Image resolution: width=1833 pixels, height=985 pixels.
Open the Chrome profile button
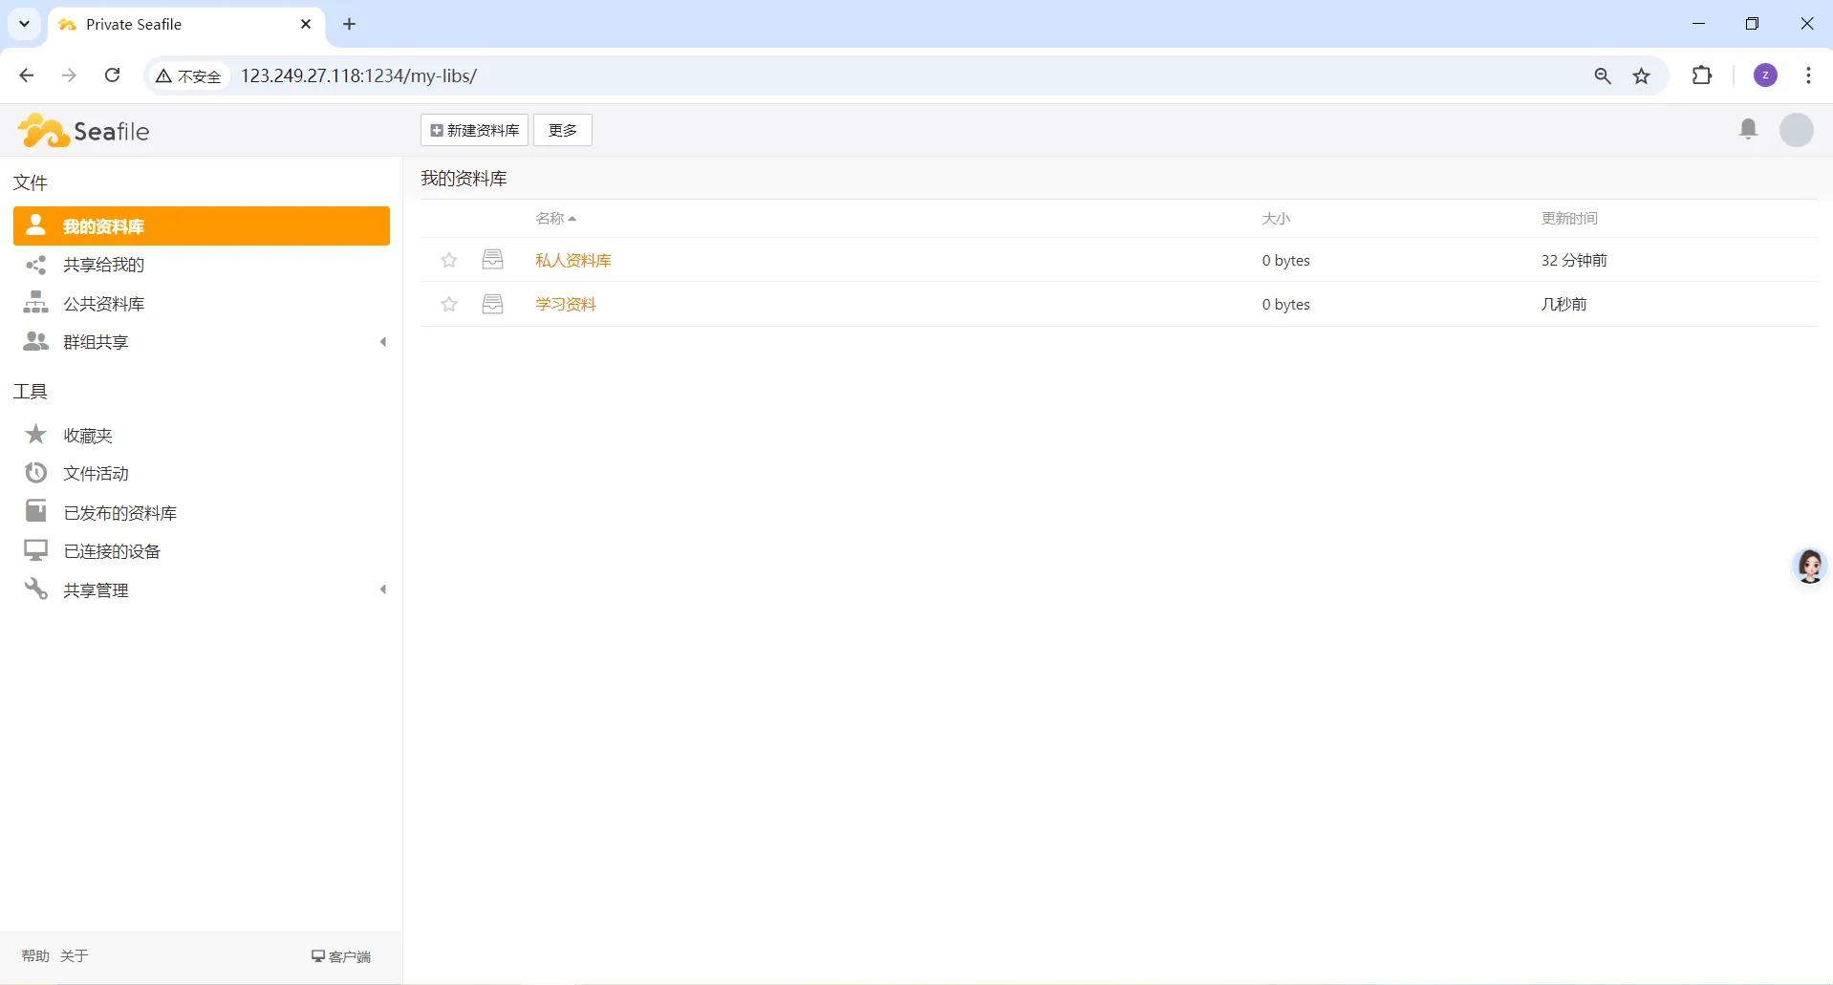tap(1766, 75)
